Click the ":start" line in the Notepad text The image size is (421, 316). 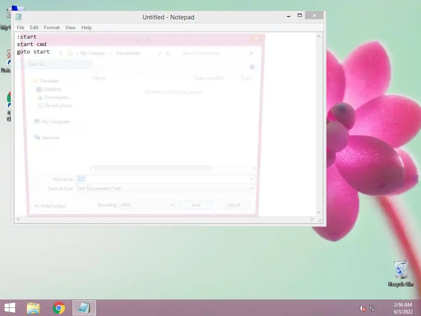[27, 37]
